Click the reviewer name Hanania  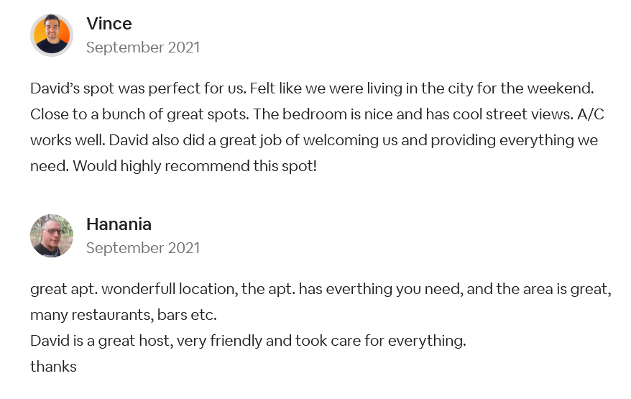119,224
